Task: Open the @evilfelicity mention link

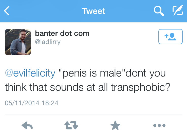Action: click(30, 73)
